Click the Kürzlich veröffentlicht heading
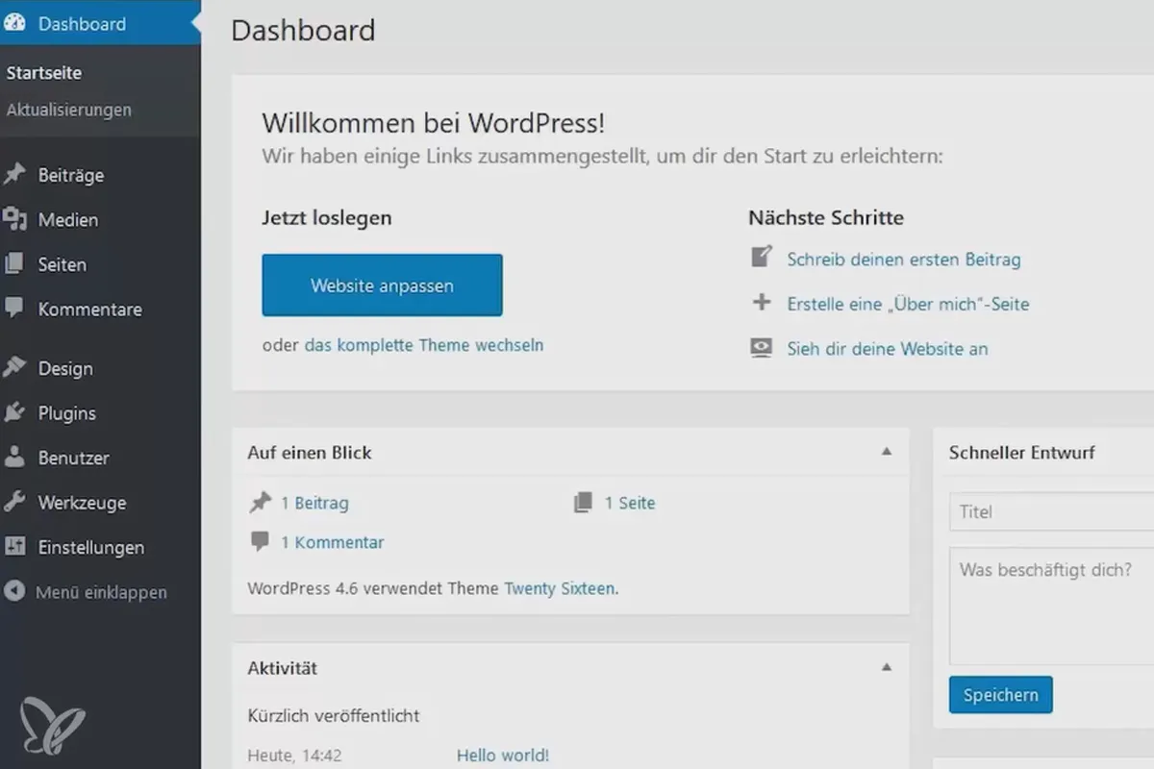 pos(334,716)
